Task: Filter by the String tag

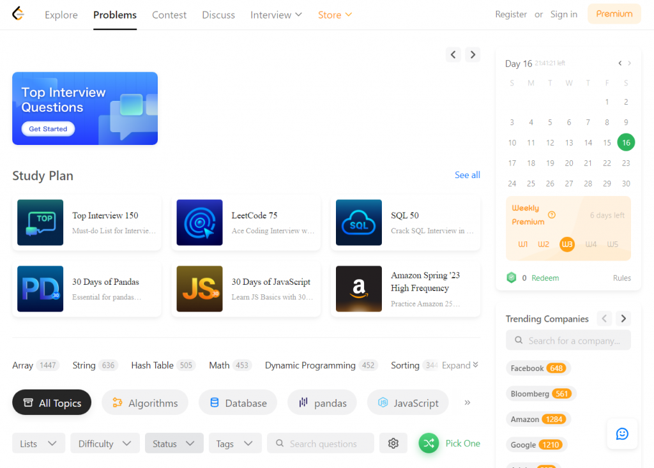Action: 96,365
